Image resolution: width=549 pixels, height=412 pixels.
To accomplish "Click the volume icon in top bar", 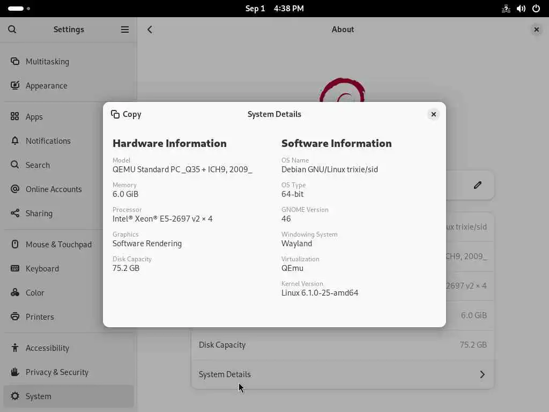I will coord(521,9).
